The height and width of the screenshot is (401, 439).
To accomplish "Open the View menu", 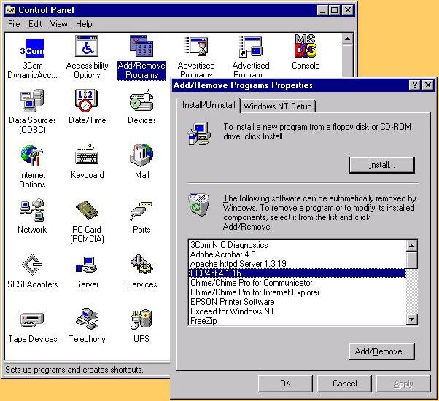I will pyautogui.click(x=59, y=24).
